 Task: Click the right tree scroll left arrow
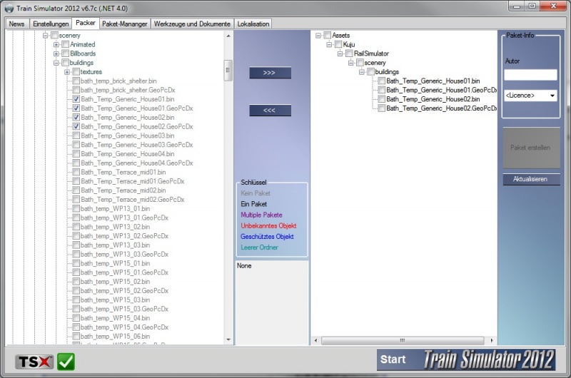(x=315, y=340)
